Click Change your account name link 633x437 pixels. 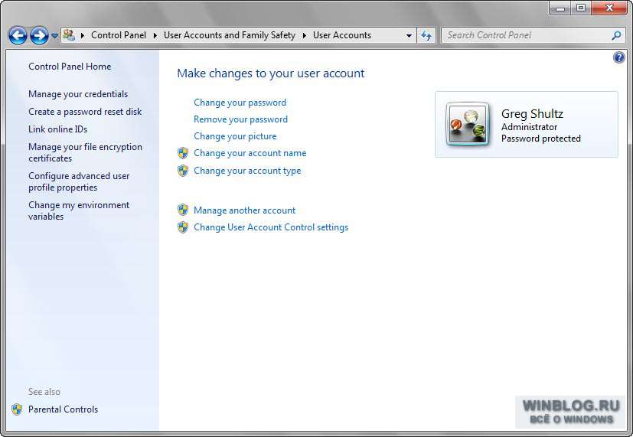tap(250, 153)
